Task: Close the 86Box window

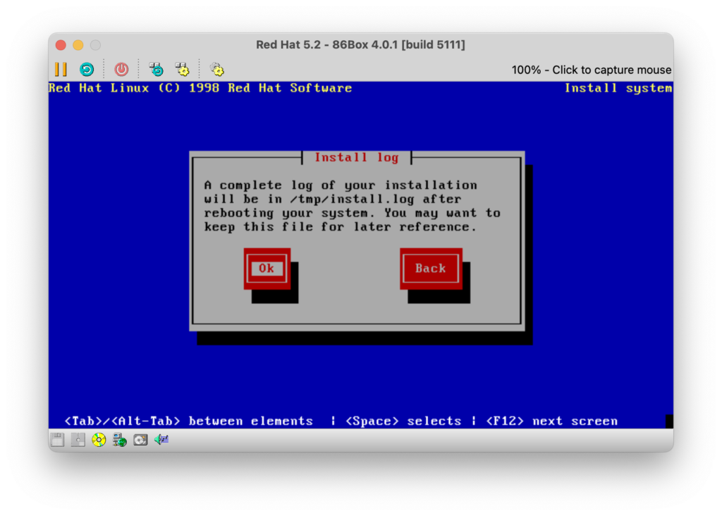Action: [x=61, y=44]
